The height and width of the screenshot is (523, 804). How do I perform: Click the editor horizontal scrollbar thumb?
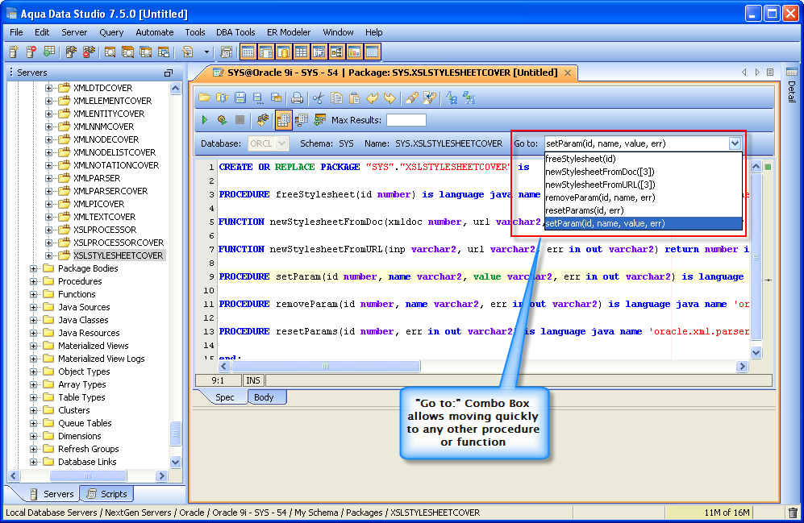pos(326,366)
